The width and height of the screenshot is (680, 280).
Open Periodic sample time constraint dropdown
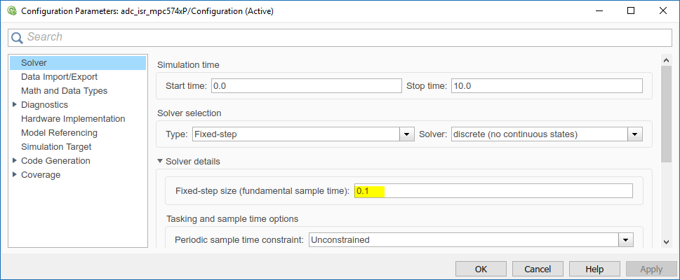click(x=625, y=240)
